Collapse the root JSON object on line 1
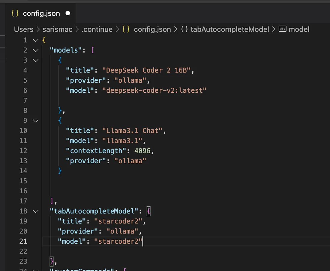Screen dimensions: 330x271 coord(35,40)
